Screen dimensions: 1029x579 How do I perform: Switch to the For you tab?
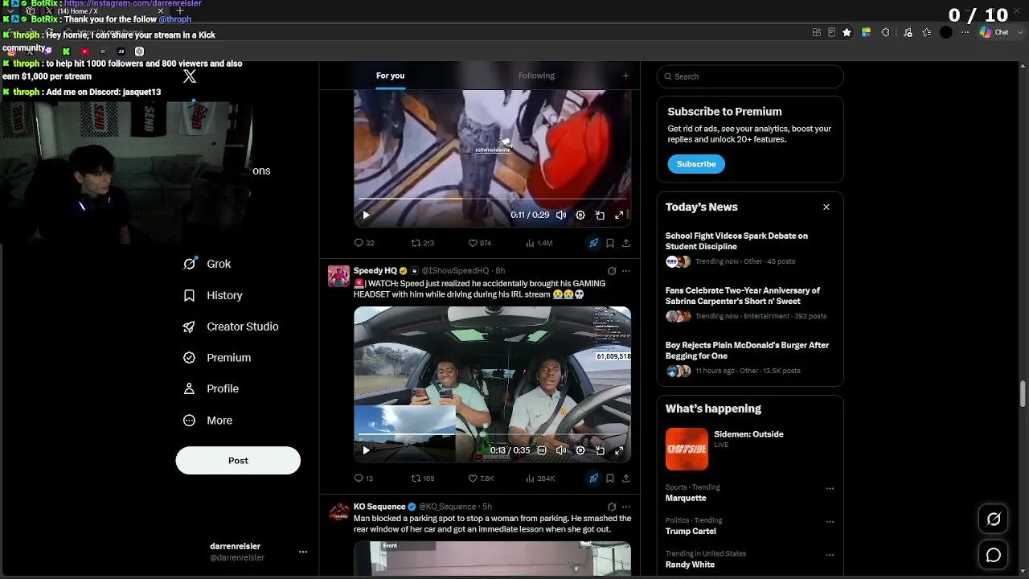tap(390, 76)
